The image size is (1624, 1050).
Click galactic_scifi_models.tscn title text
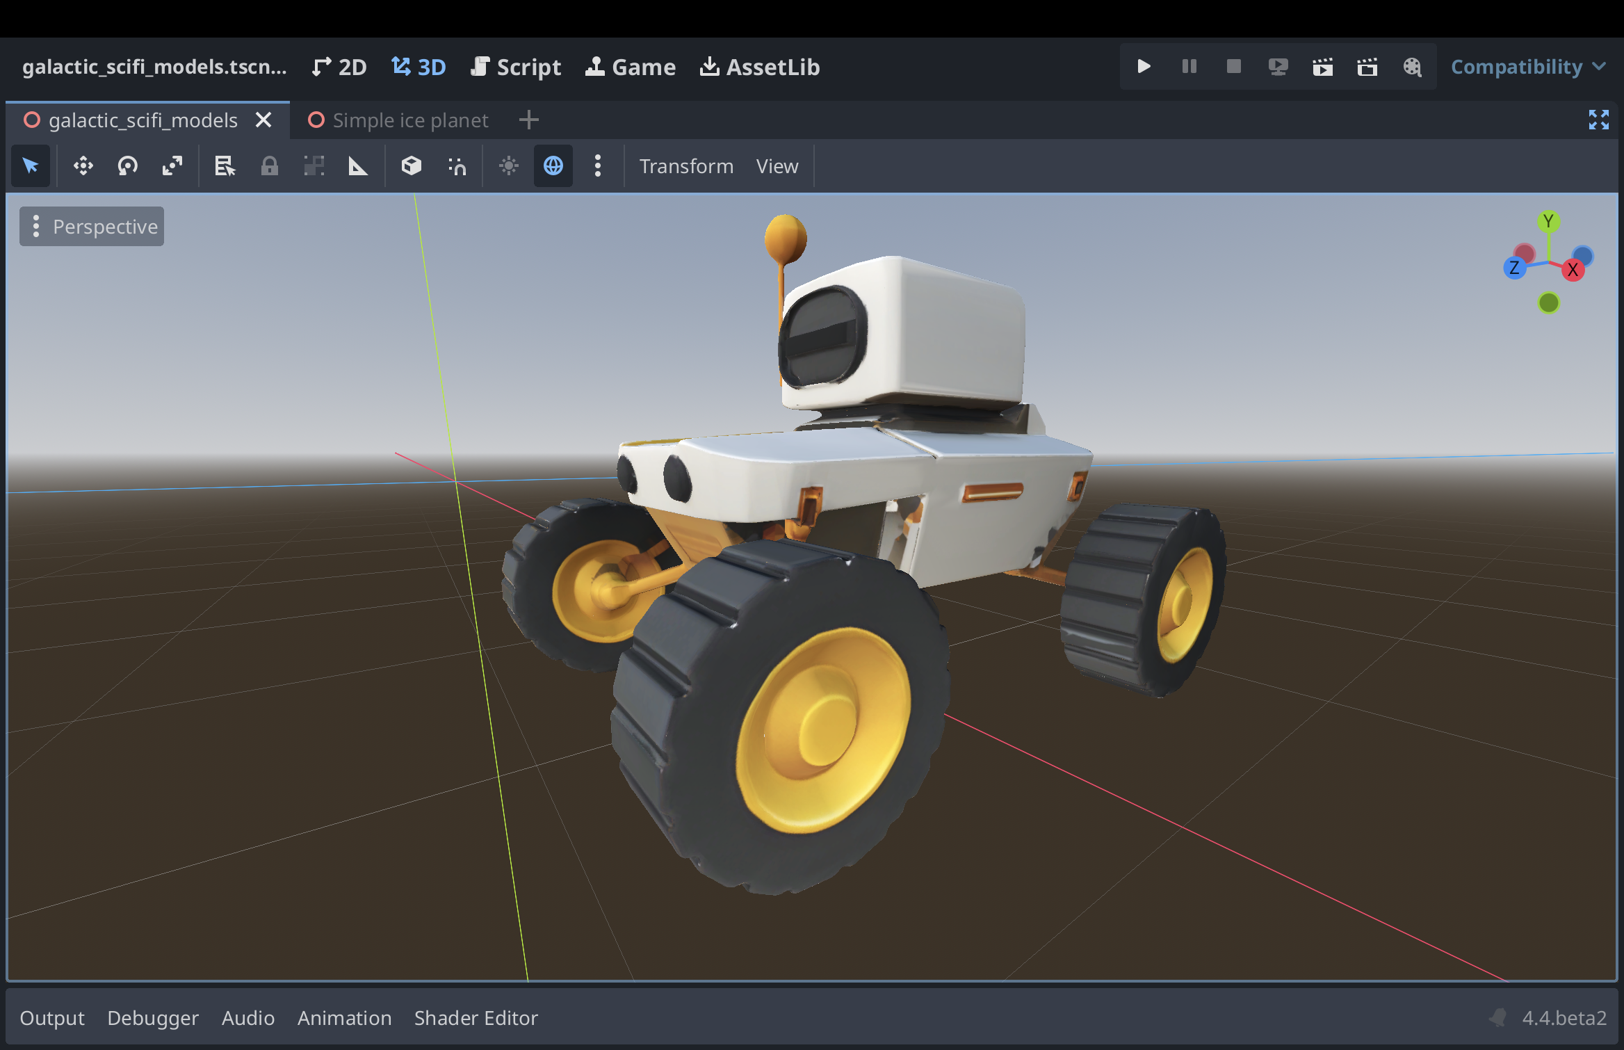point(154,67)
